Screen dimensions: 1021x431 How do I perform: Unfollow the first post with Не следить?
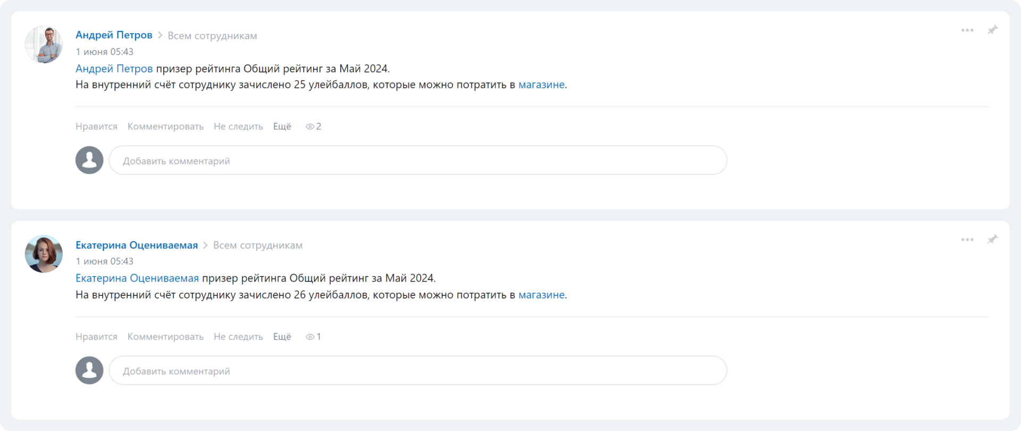click(238, 127)
